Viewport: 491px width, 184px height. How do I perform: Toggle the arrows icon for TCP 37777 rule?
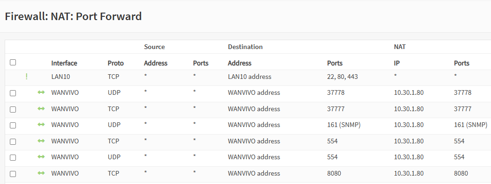click(x=41, y=109)
